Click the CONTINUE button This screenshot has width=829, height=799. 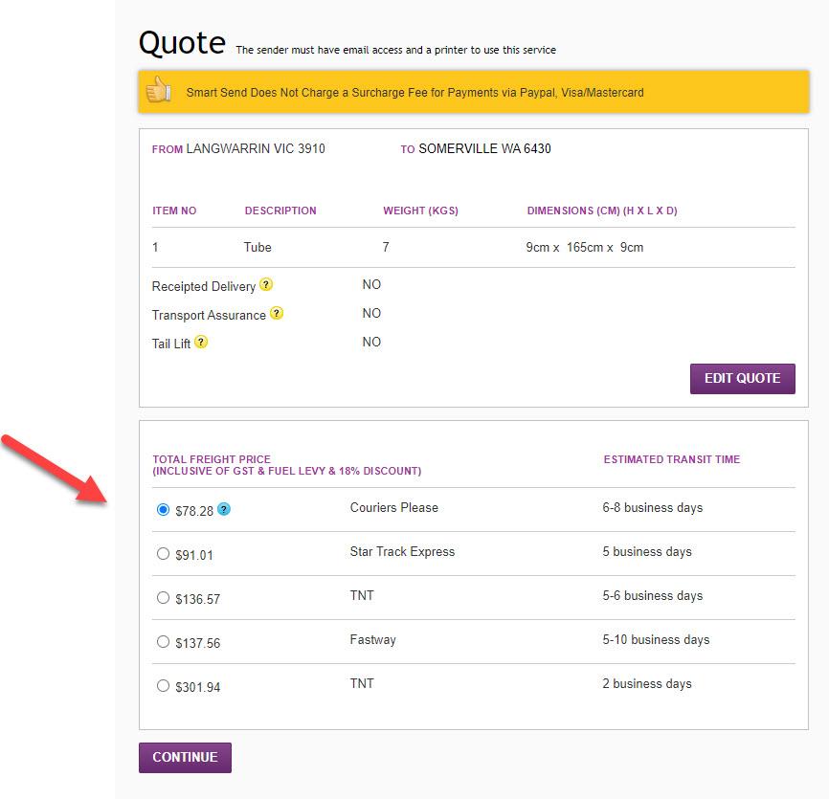coord(185,757)
